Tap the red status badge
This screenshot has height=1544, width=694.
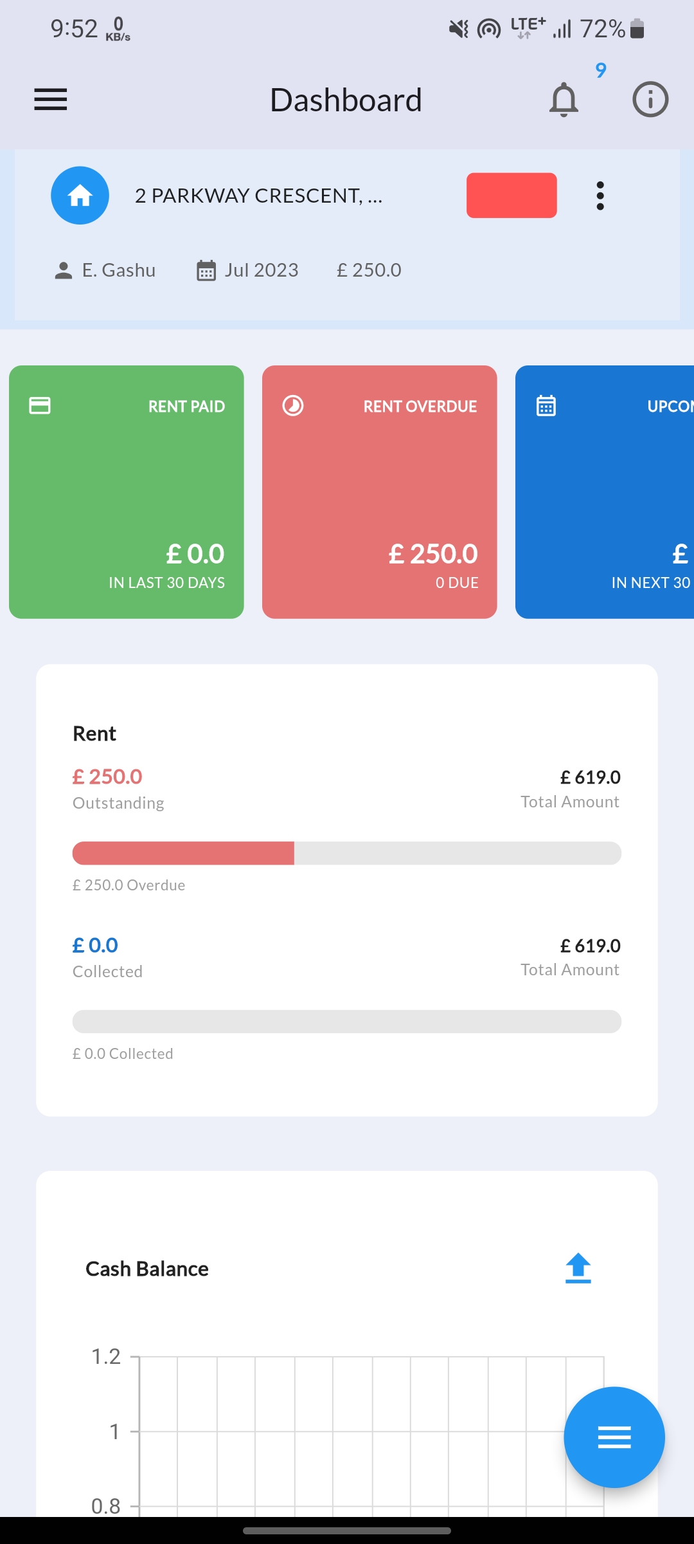tap(512, 196)
